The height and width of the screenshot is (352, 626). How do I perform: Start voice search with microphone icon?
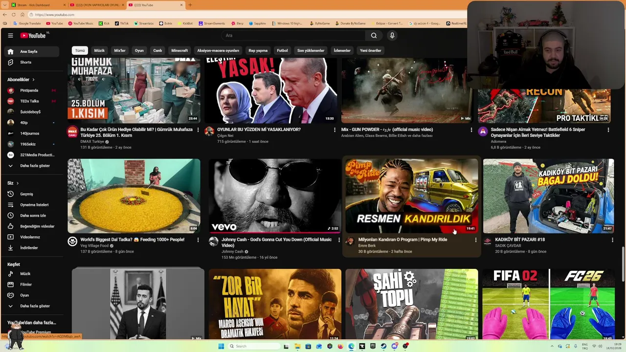(392, 35)
